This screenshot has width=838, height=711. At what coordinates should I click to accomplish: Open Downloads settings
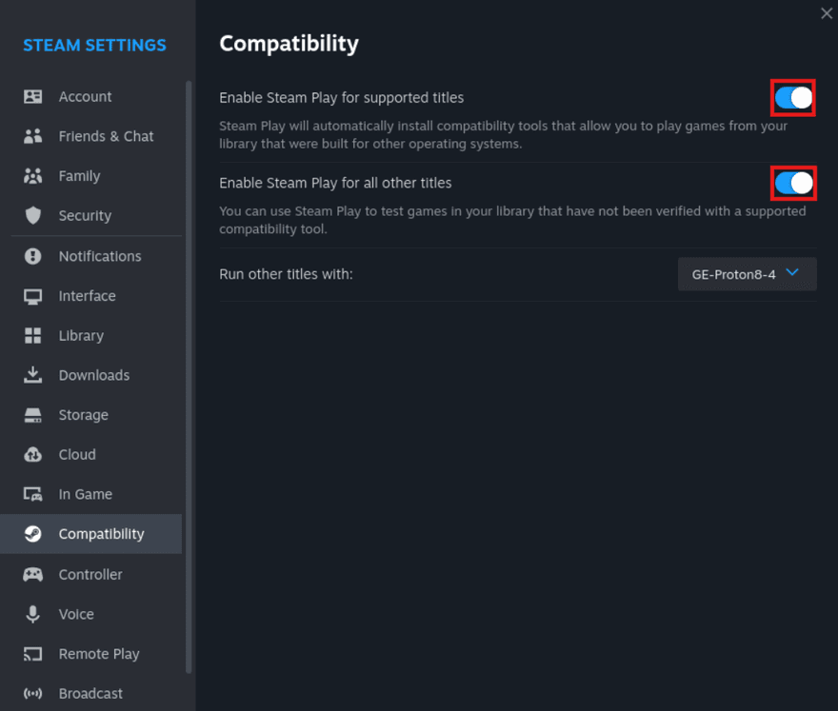[x=95, y=375]
